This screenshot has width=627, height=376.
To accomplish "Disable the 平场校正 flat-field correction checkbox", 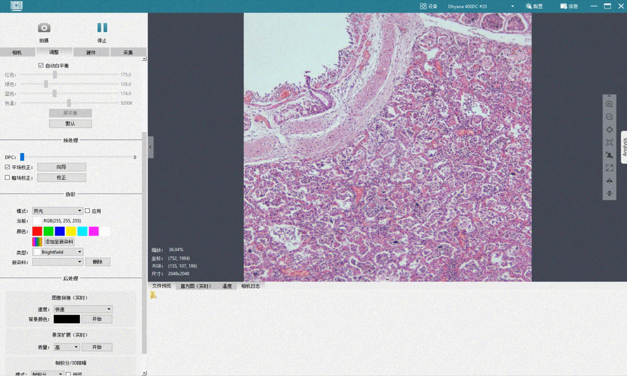I will click(8, 167).
